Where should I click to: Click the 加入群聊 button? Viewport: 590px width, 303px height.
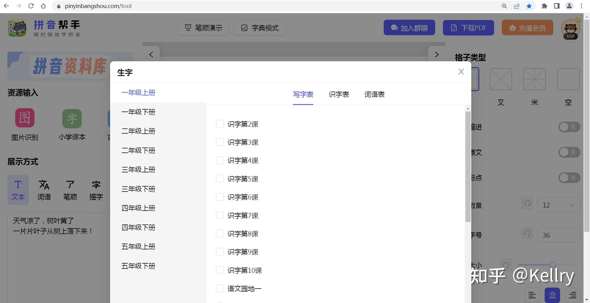(409, 28)
